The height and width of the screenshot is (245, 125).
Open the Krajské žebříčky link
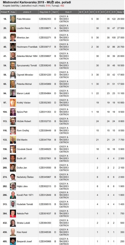(x=11, y=6)
